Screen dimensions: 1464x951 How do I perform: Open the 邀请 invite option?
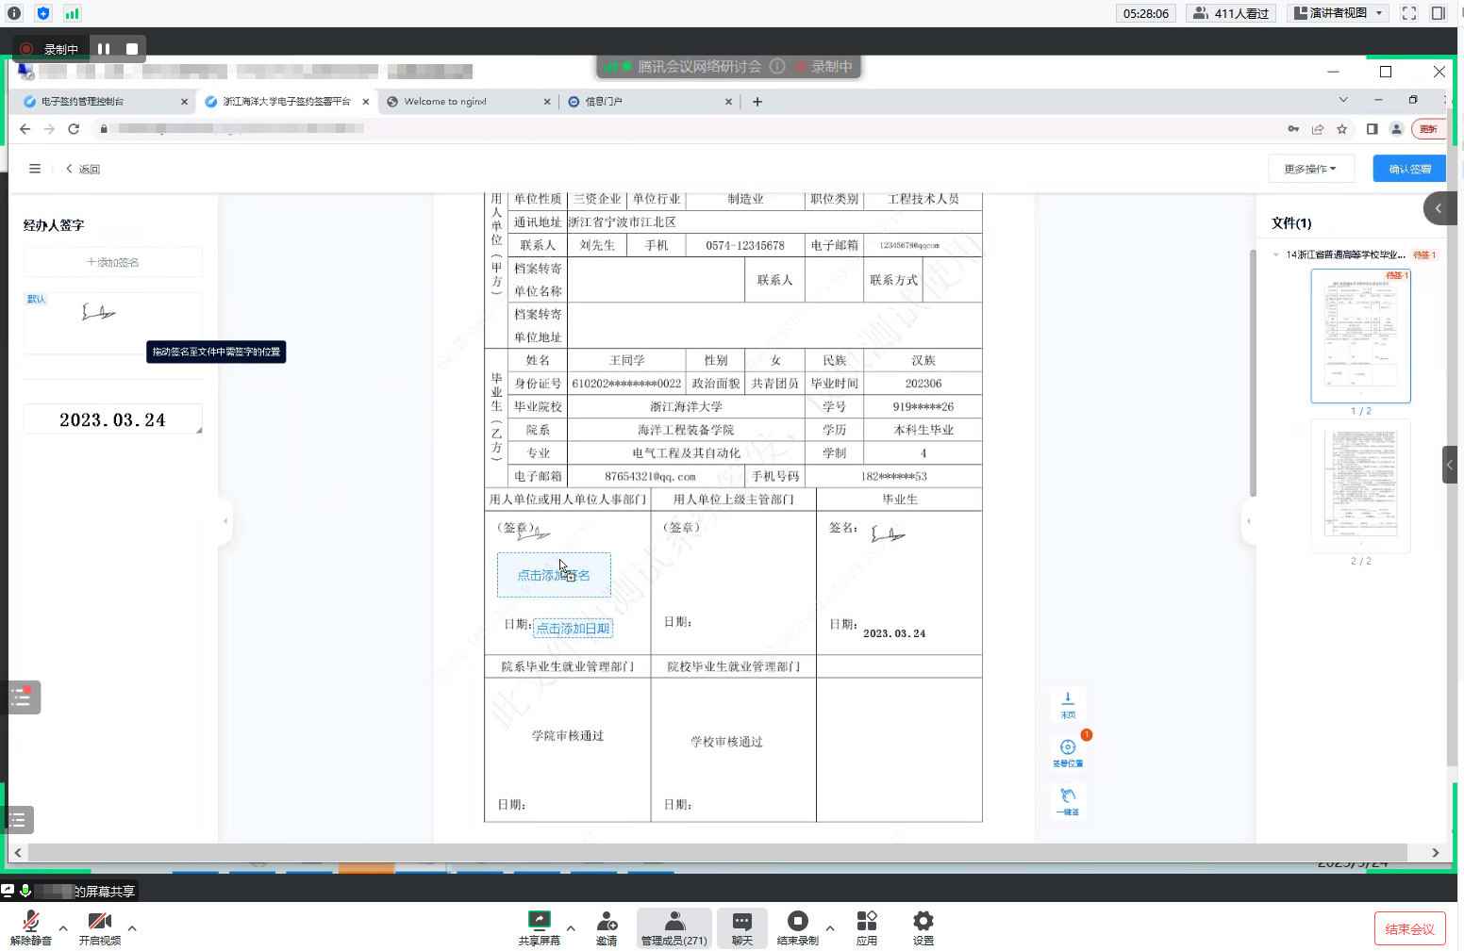(x=607, y=928)
